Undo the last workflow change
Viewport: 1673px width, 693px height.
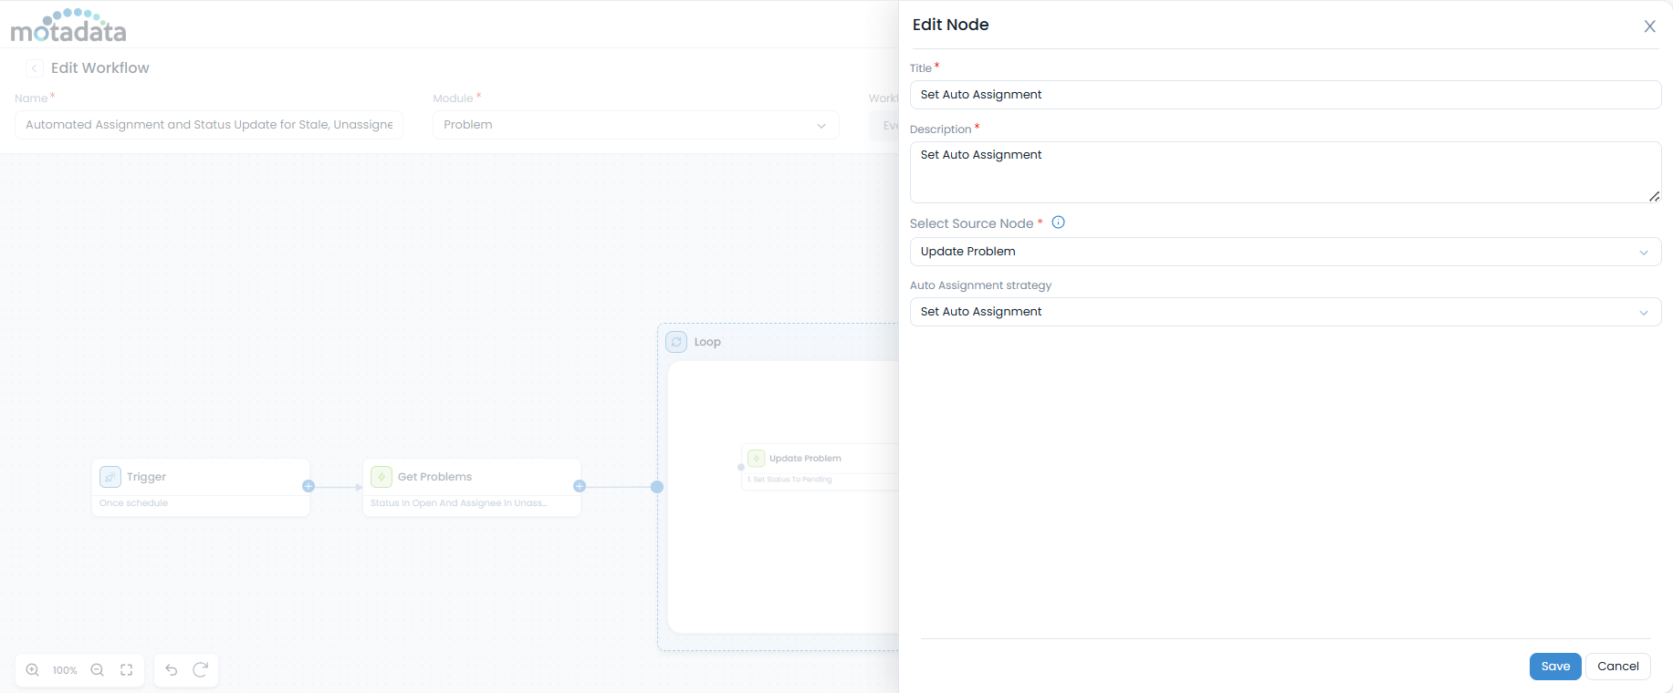click(172, 670)
